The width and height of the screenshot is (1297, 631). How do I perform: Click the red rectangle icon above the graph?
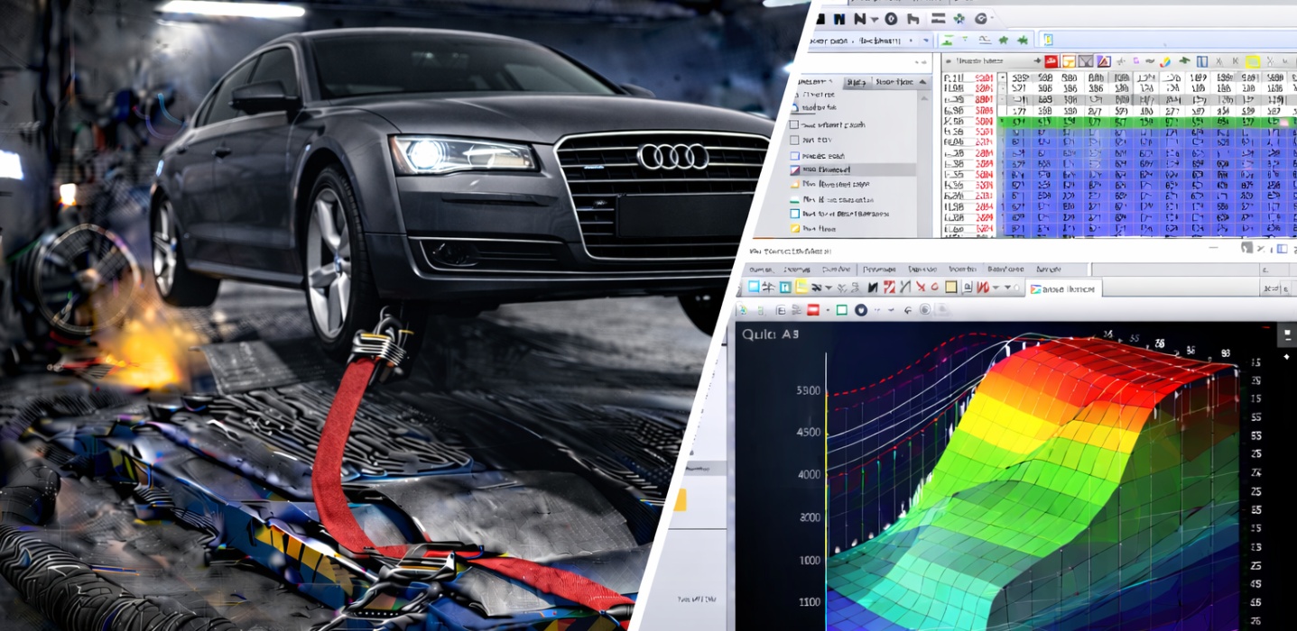point(813,310)
